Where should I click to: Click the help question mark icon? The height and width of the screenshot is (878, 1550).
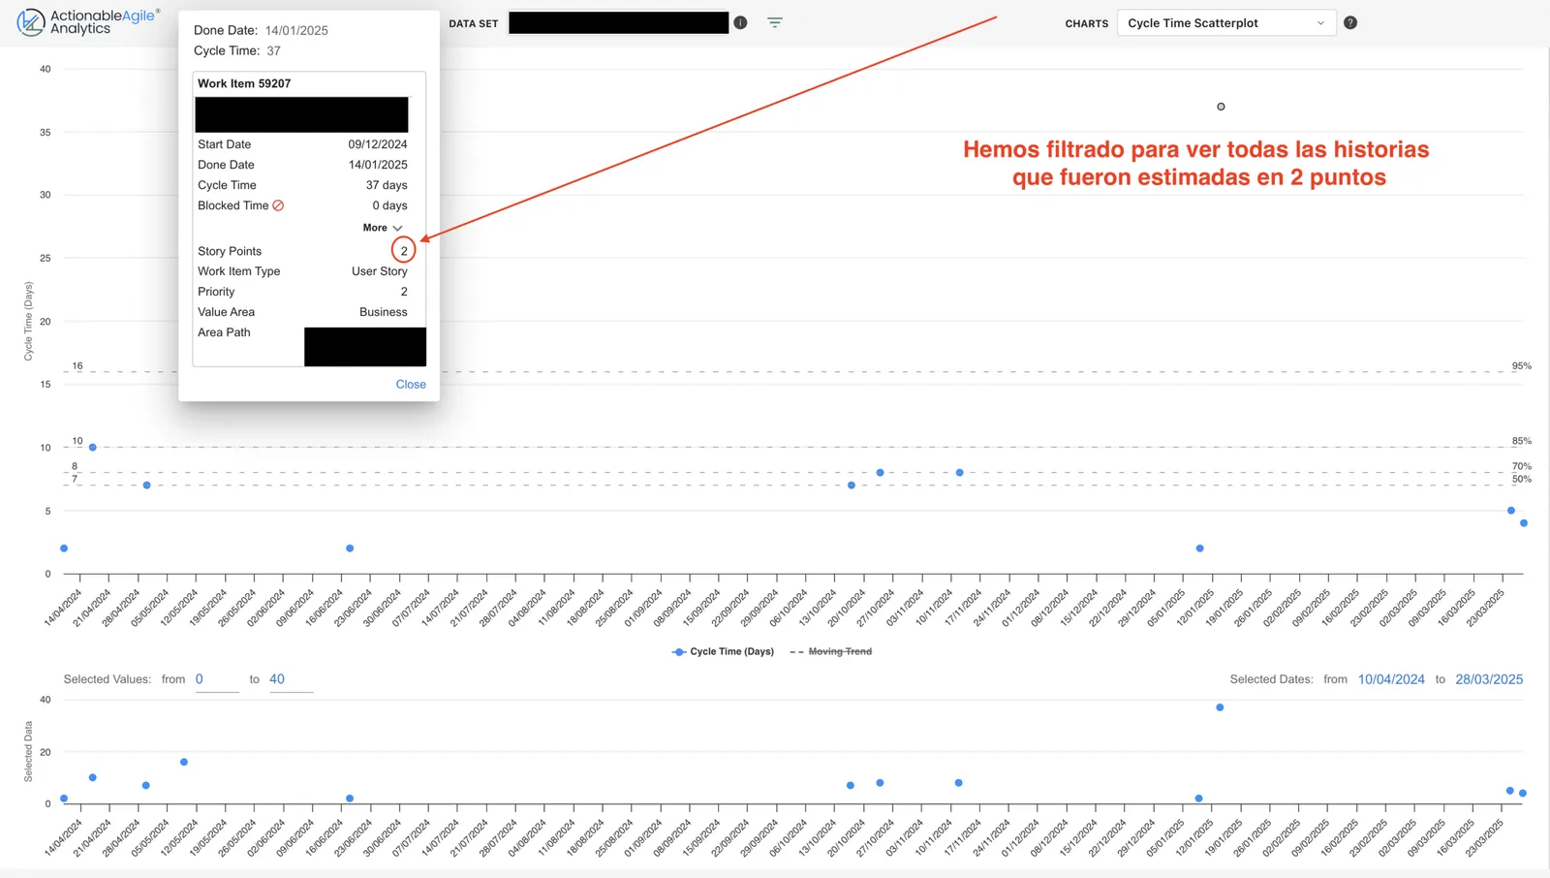coord(1350,22)
